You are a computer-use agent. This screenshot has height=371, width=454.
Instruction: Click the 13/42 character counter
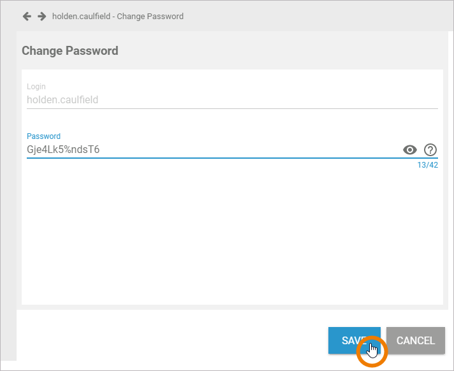427,166
